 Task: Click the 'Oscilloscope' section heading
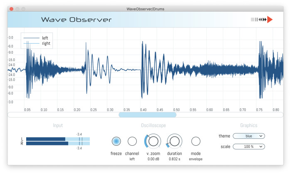[x=153, y=125]
